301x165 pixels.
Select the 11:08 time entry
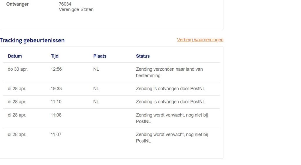56,115
